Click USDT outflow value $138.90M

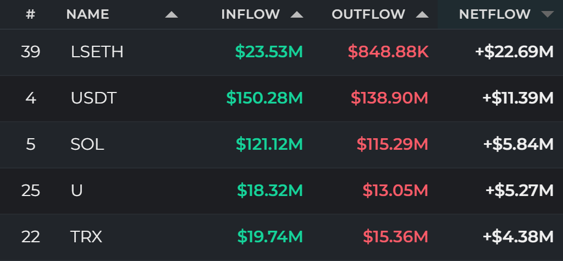click(x=390, y=98)
